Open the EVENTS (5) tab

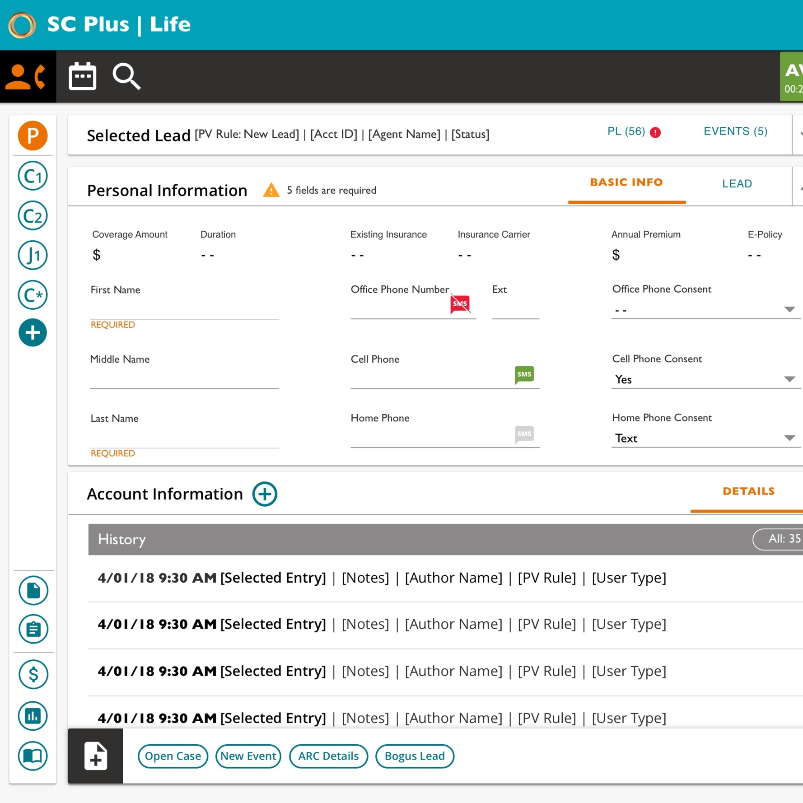point(736,131)
